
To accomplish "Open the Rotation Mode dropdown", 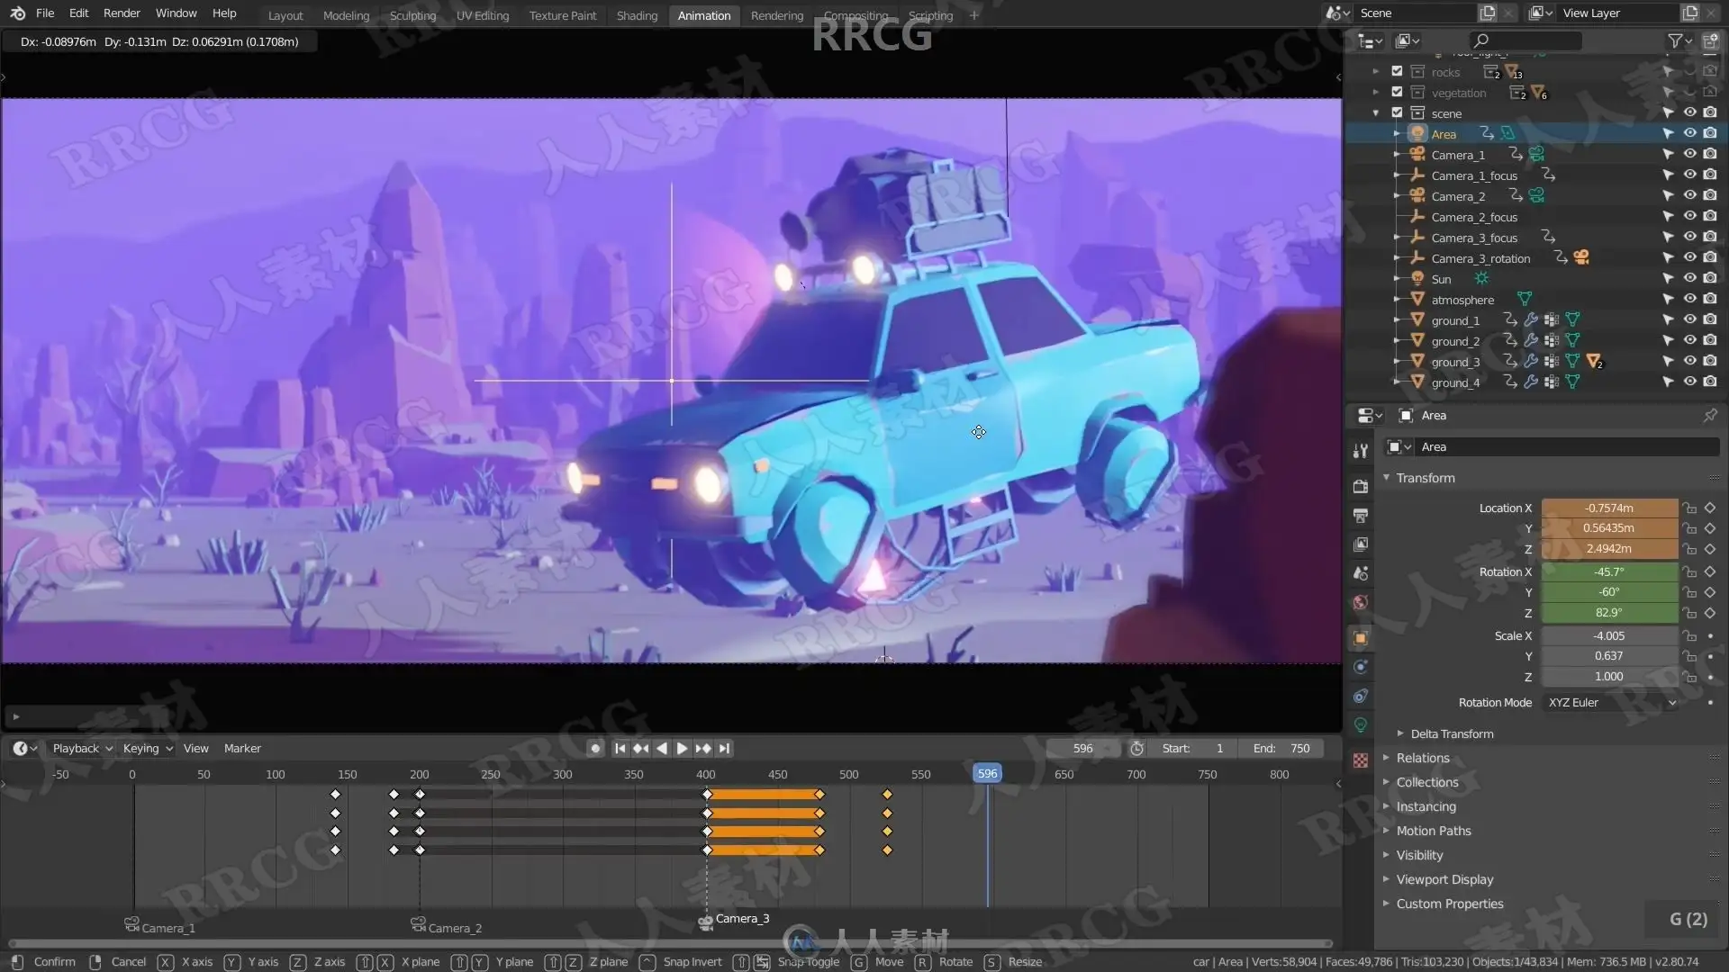I will click(1610, 703).
